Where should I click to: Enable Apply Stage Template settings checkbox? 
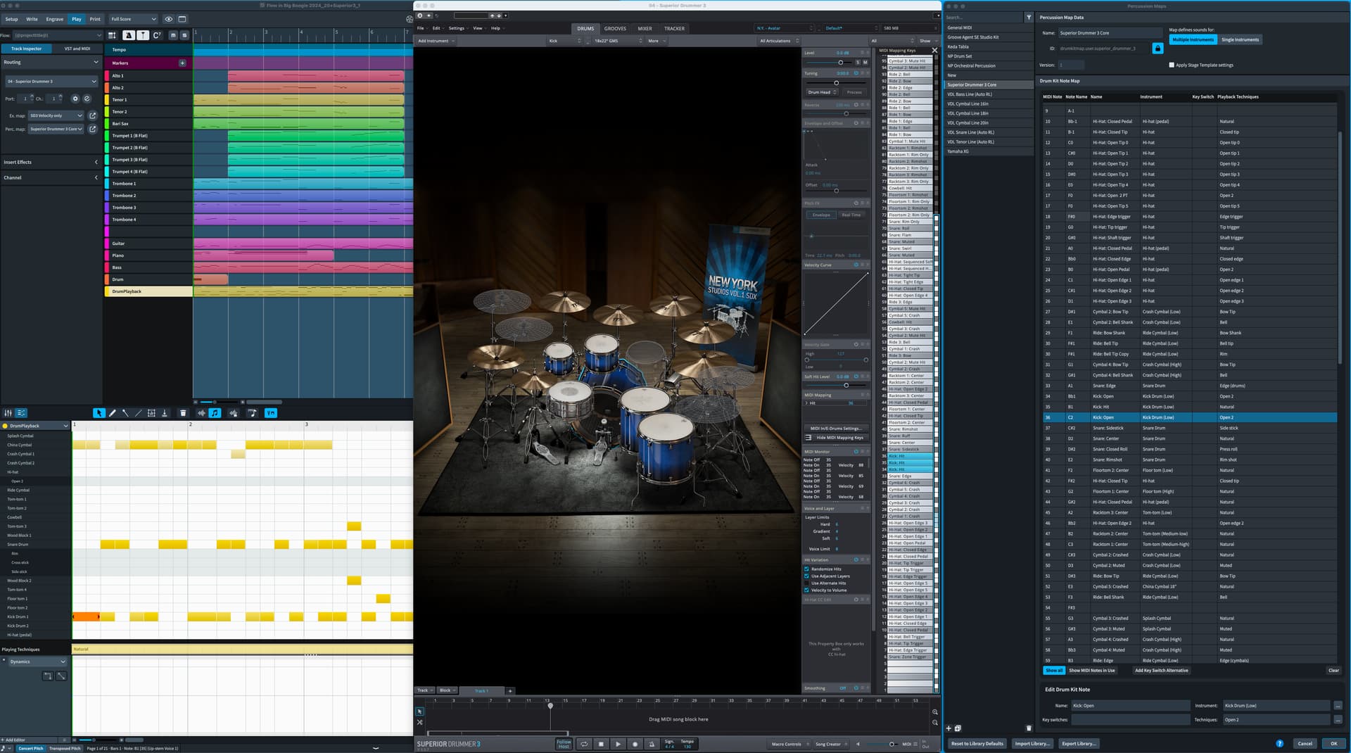[x=1172, y=65]
